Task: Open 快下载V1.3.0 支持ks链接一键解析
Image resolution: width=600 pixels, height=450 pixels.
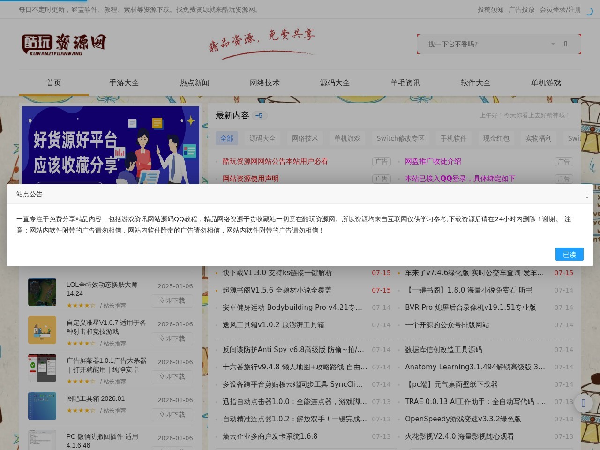Action: click(x=277, y=273)
